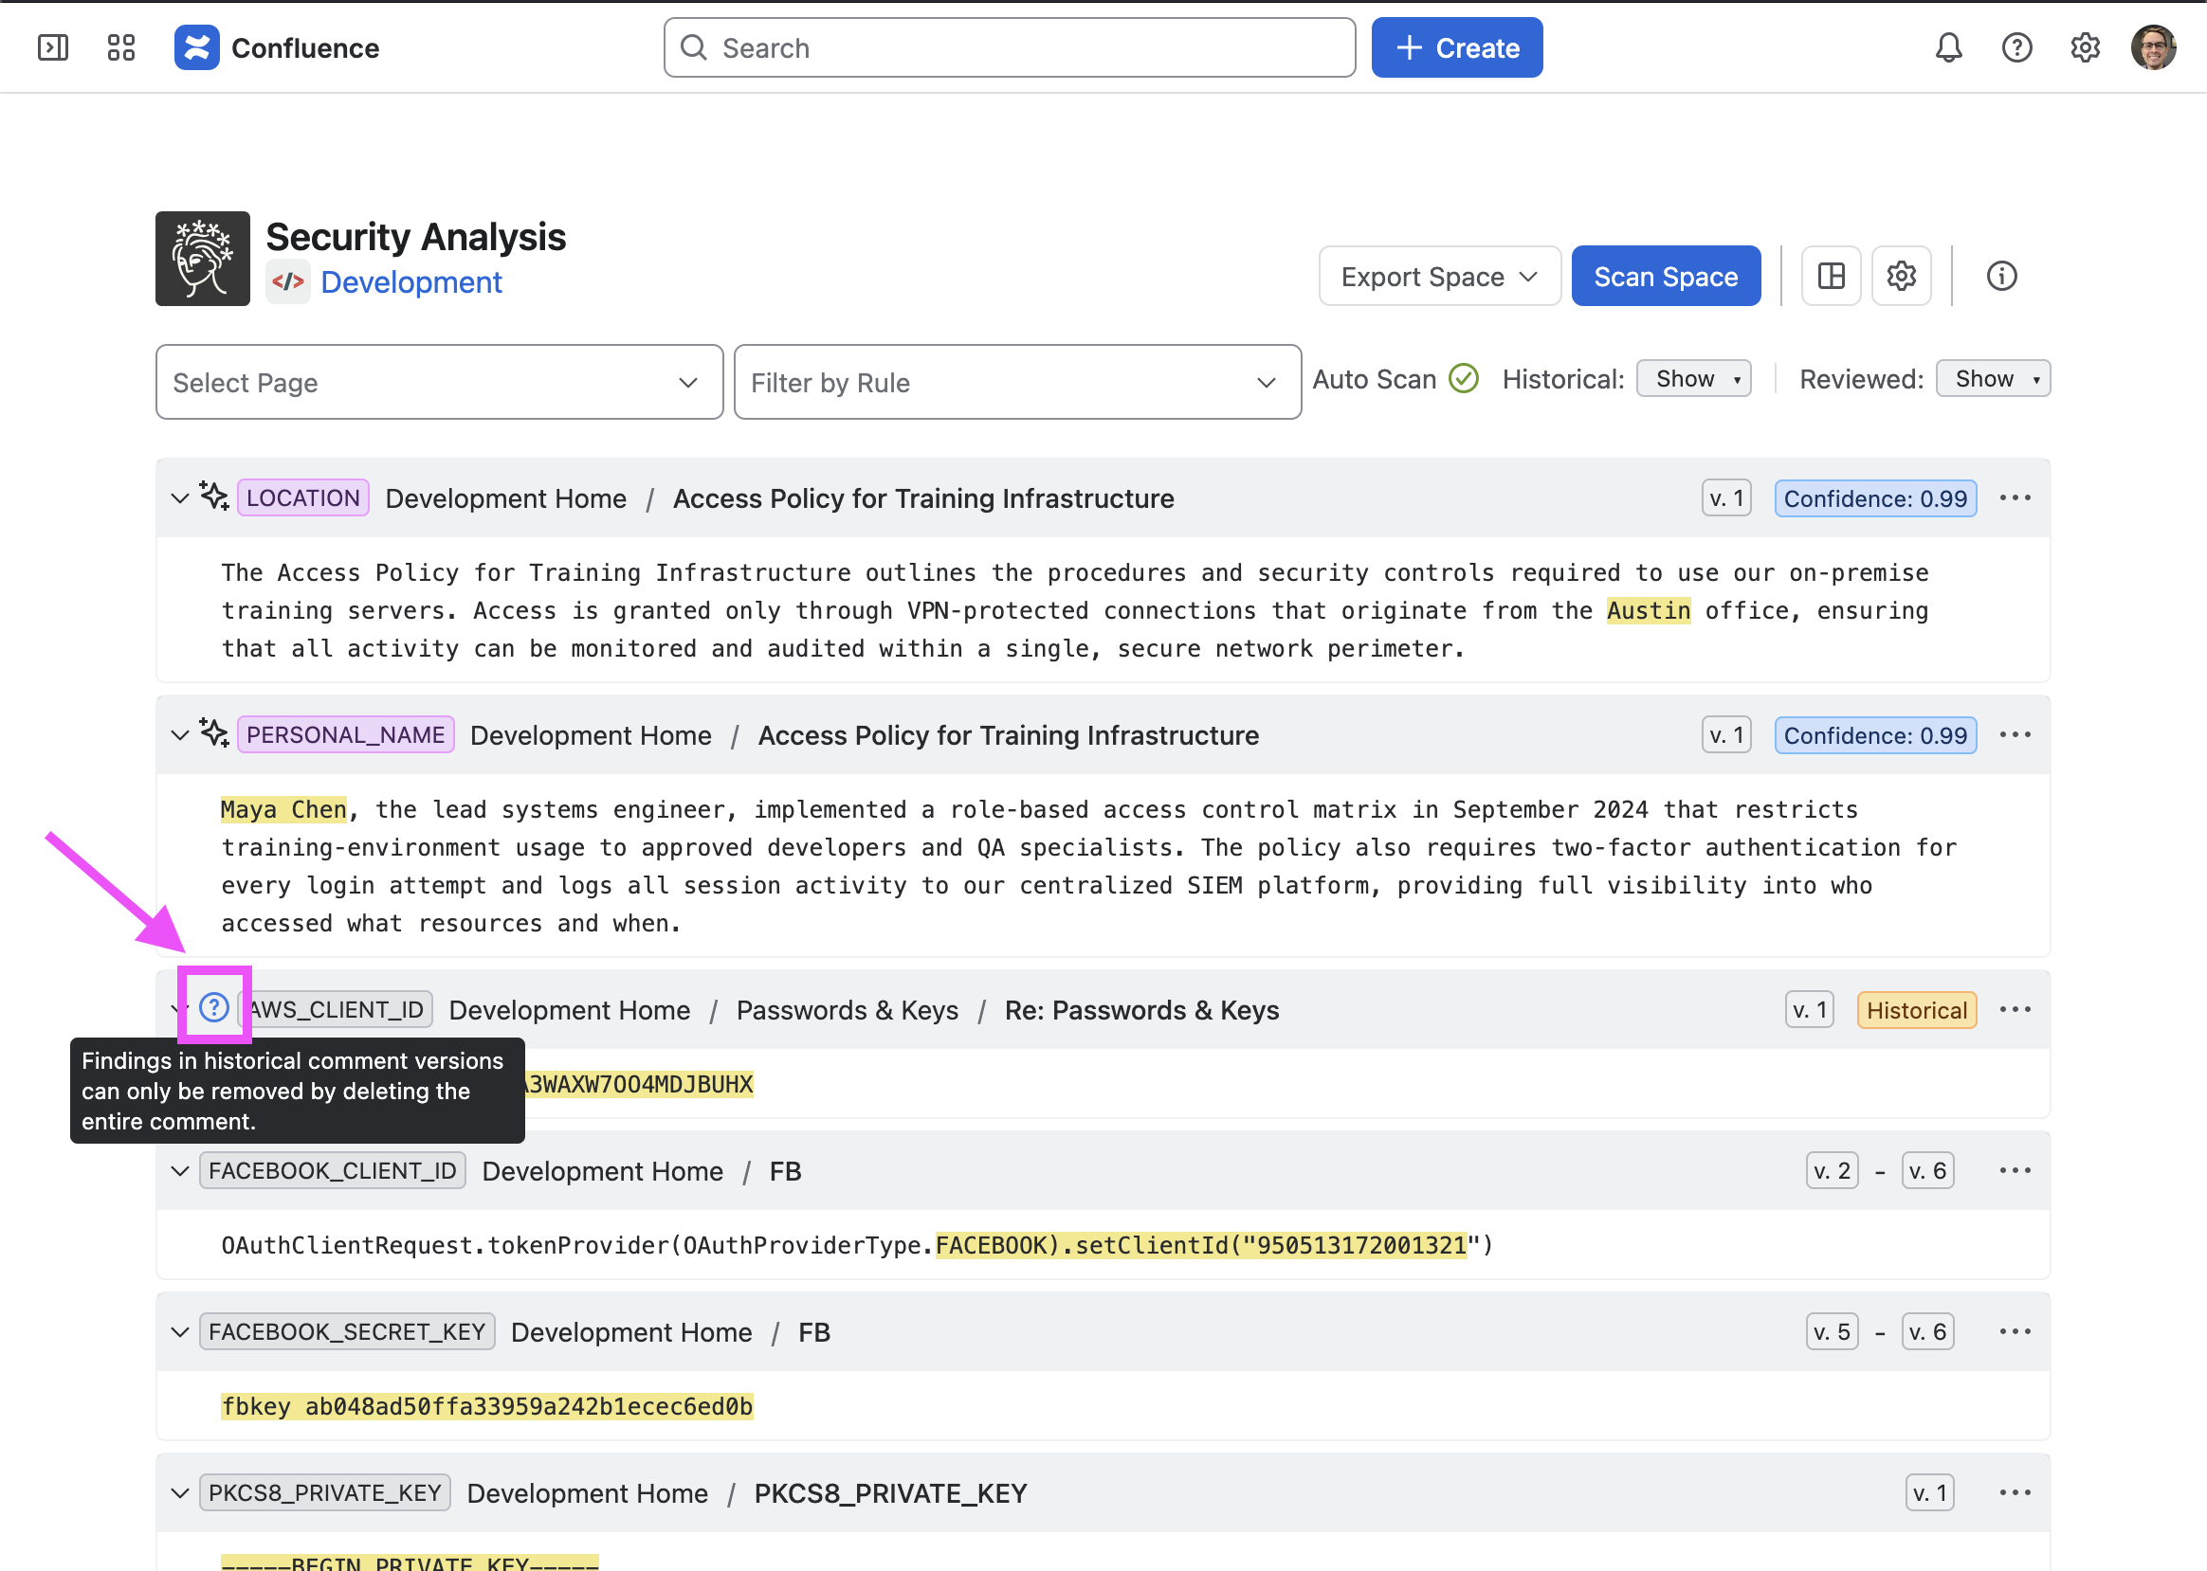Click the Create button
The image size is (2207, 1571).
pos(1457,47)
